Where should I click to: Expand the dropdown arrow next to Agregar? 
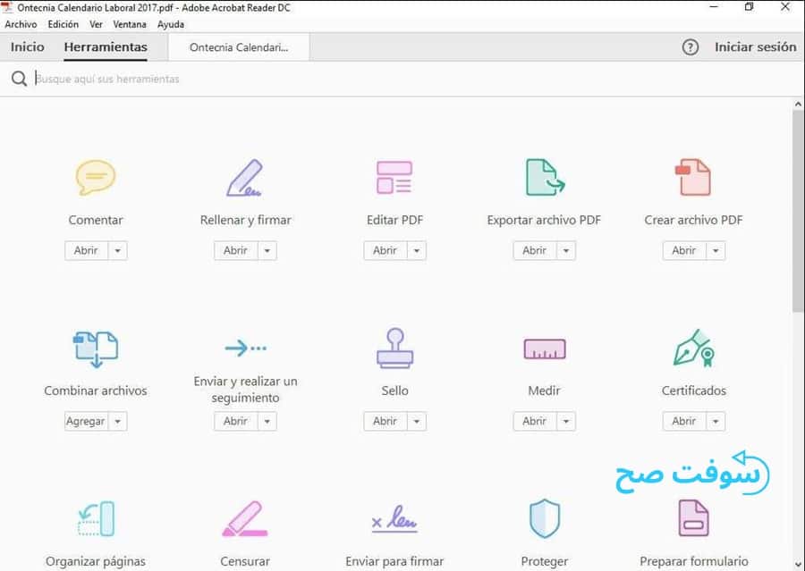click(x=117, y=421)
